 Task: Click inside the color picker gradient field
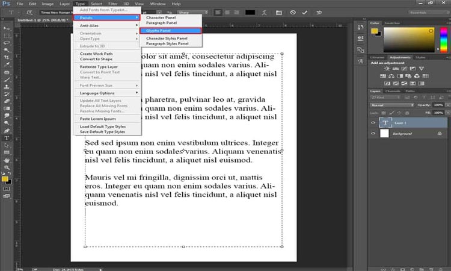[409, 40]
